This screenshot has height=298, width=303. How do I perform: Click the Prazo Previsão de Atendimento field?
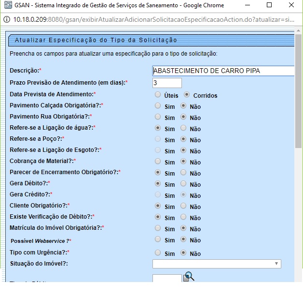(x=167, y=83)
